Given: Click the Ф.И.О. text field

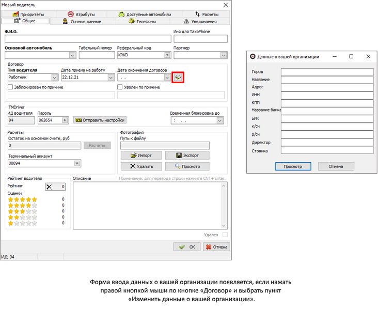Looking at the screenshot, I should (87, 39).
